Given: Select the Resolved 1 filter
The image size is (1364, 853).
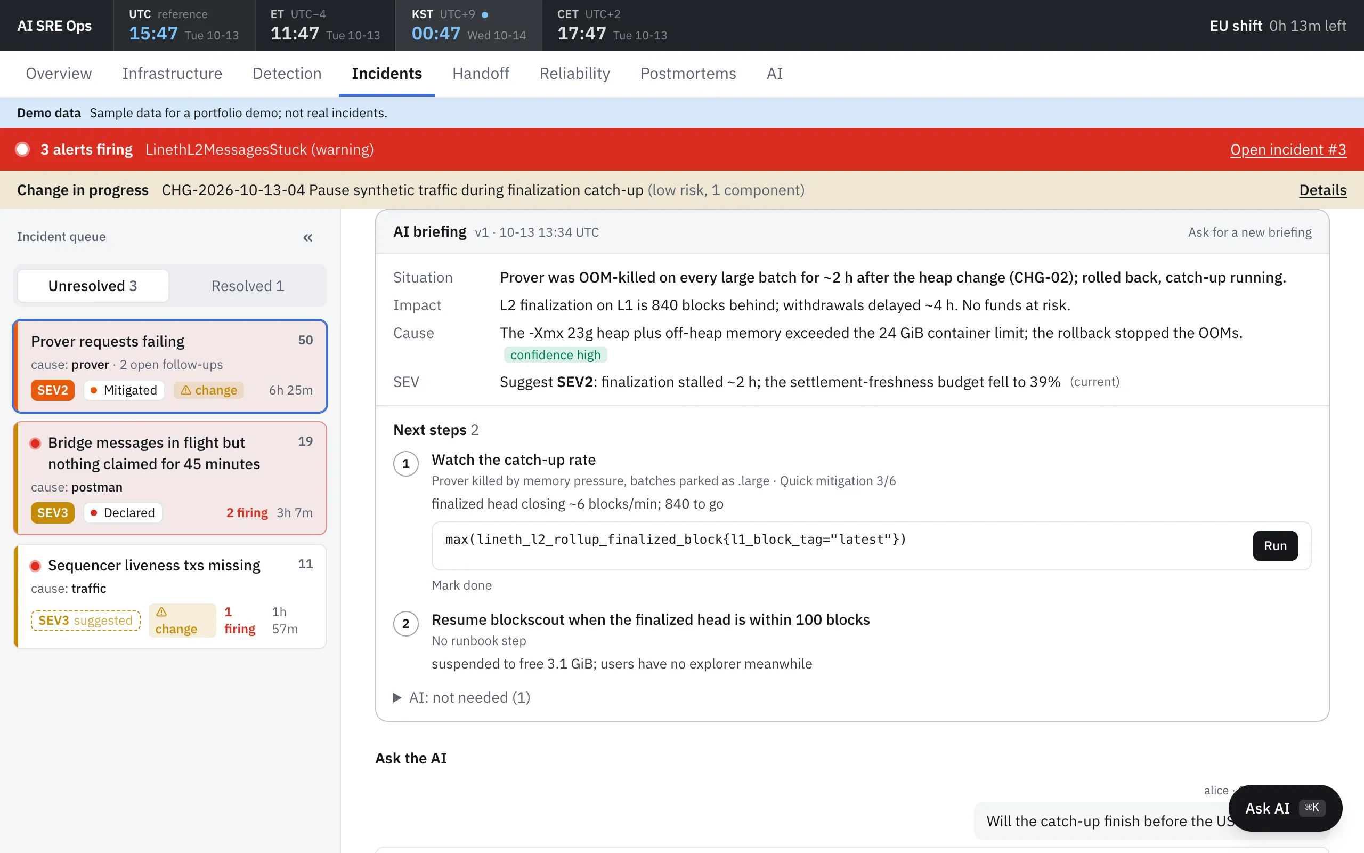Looking at the screenshot, I should tap(248, 286).
